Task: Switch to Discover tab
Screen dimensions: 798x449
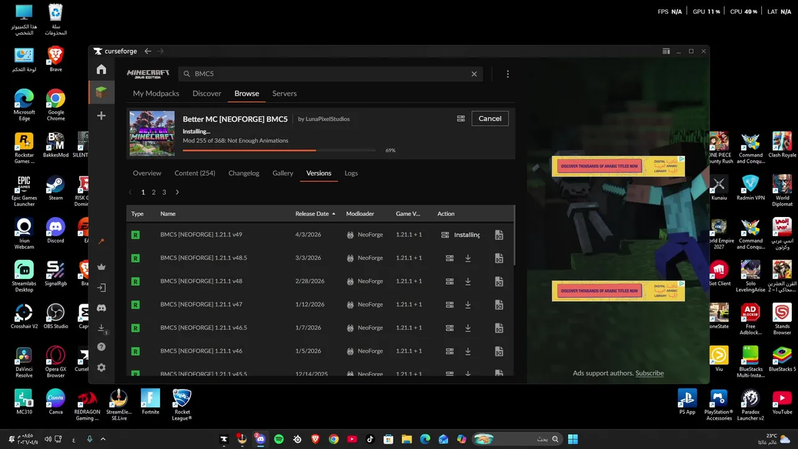Action: pos(207,94)
